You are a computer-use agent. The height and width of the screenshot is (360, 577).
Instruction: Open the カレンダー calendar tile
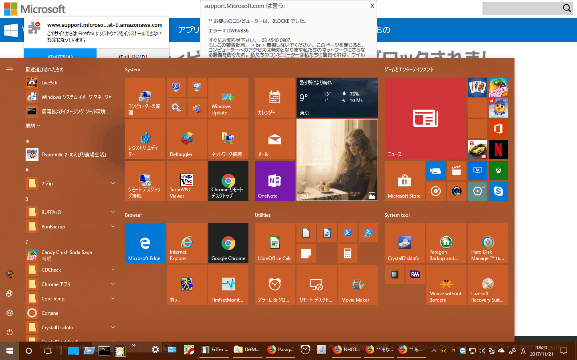275,98
